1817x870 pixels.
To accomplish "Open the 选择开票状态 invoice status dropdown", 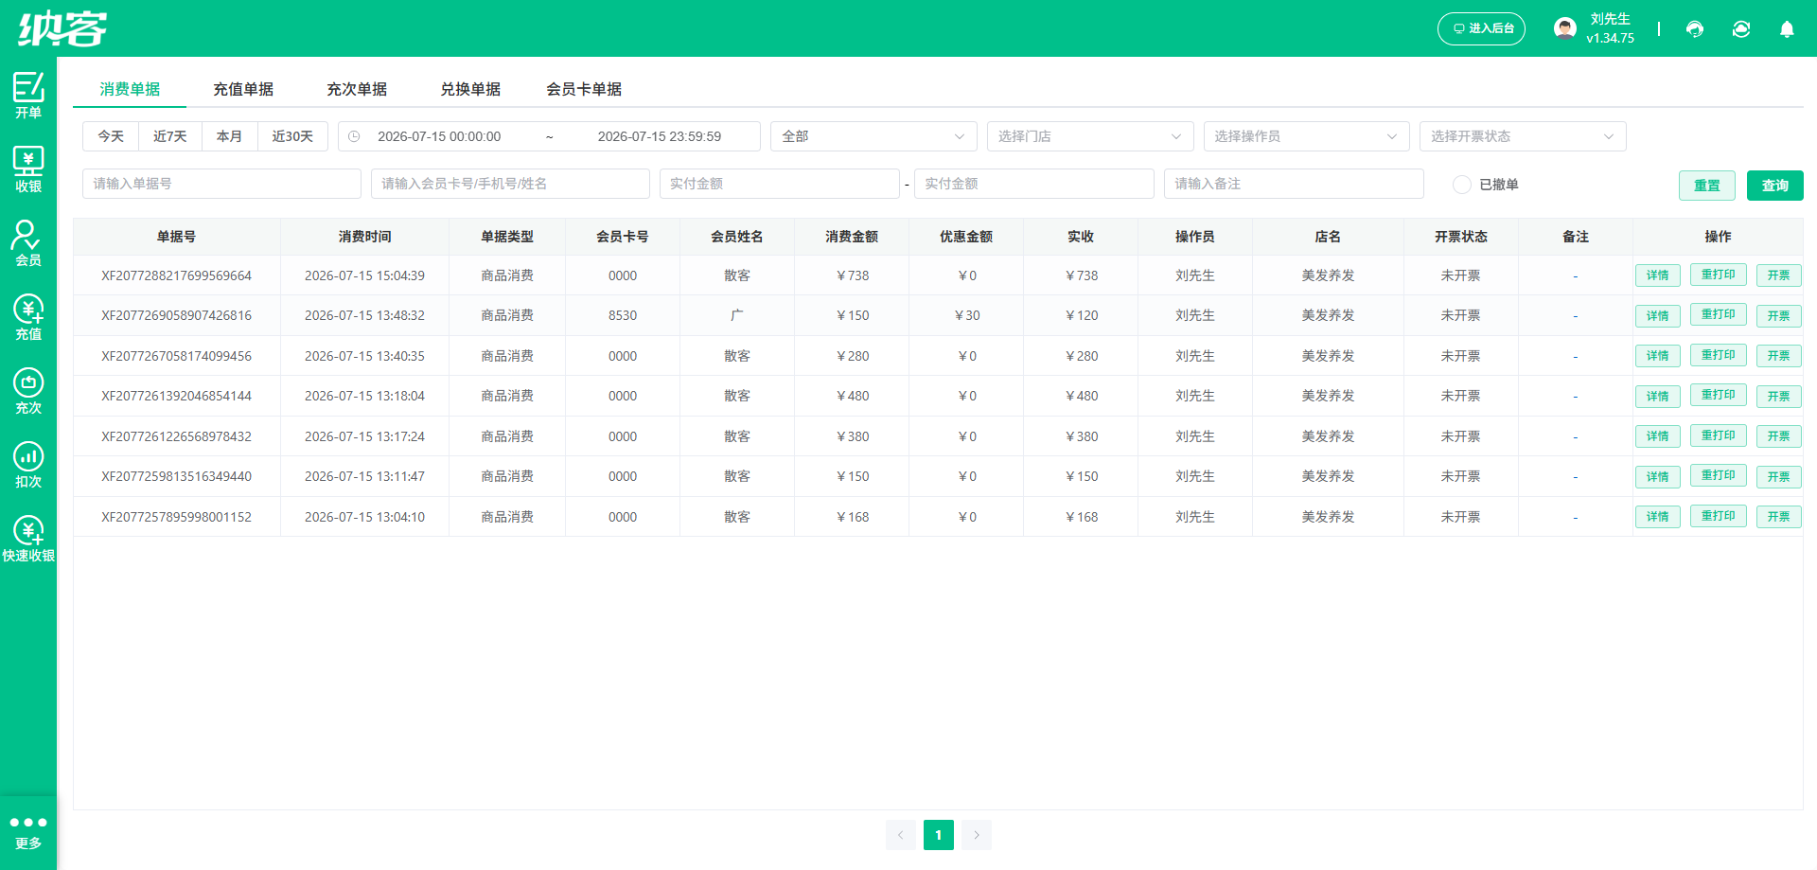I will click(x=1523, y=136).
